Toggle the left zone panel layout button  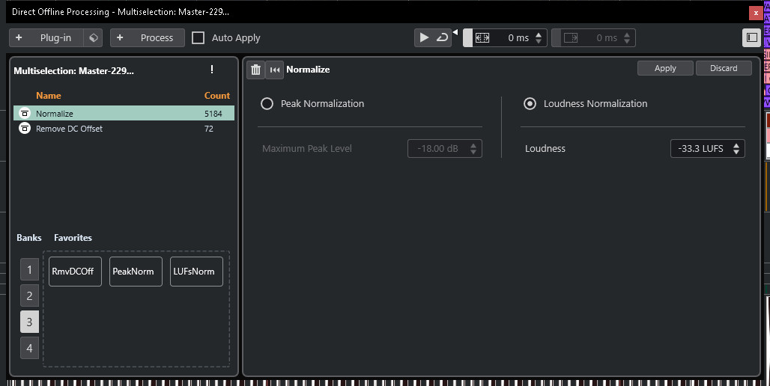[x=751, y=37]
